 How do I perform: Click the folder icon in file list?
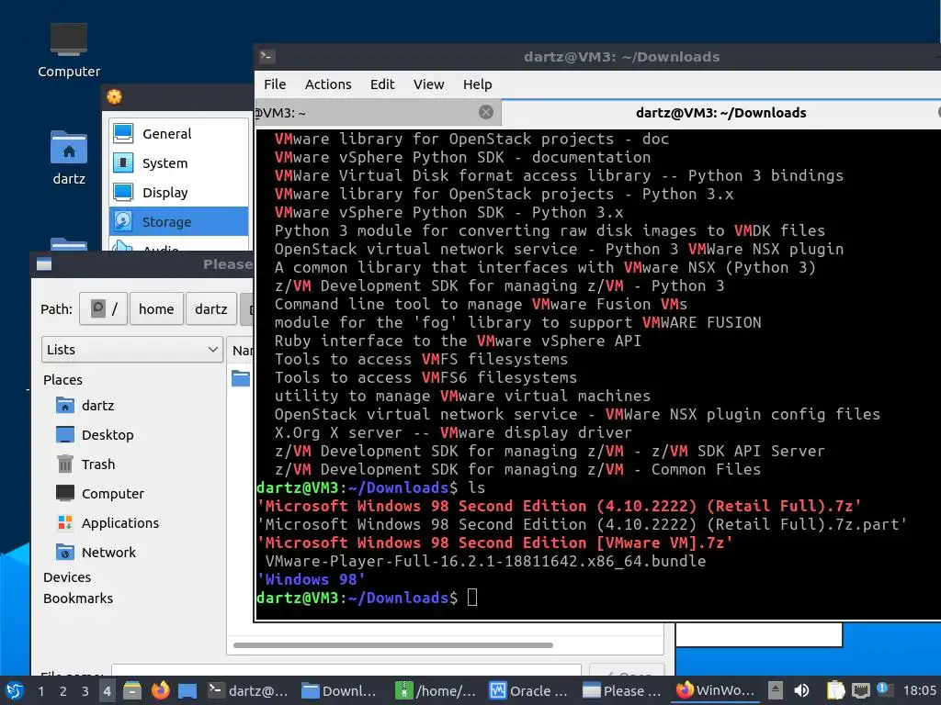(x=241, y=378)
